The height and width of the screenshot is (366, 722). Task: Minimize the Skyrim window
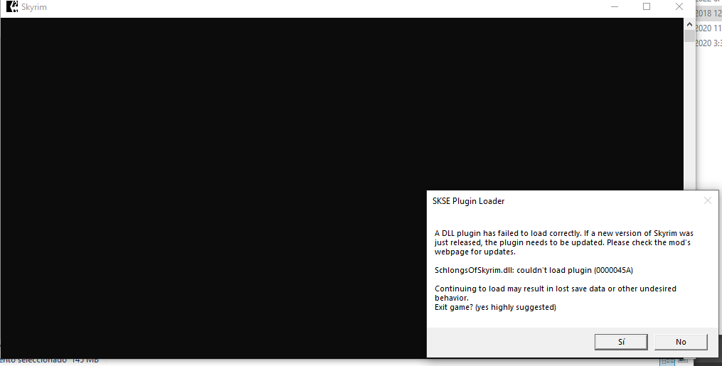tap(615, 7)
